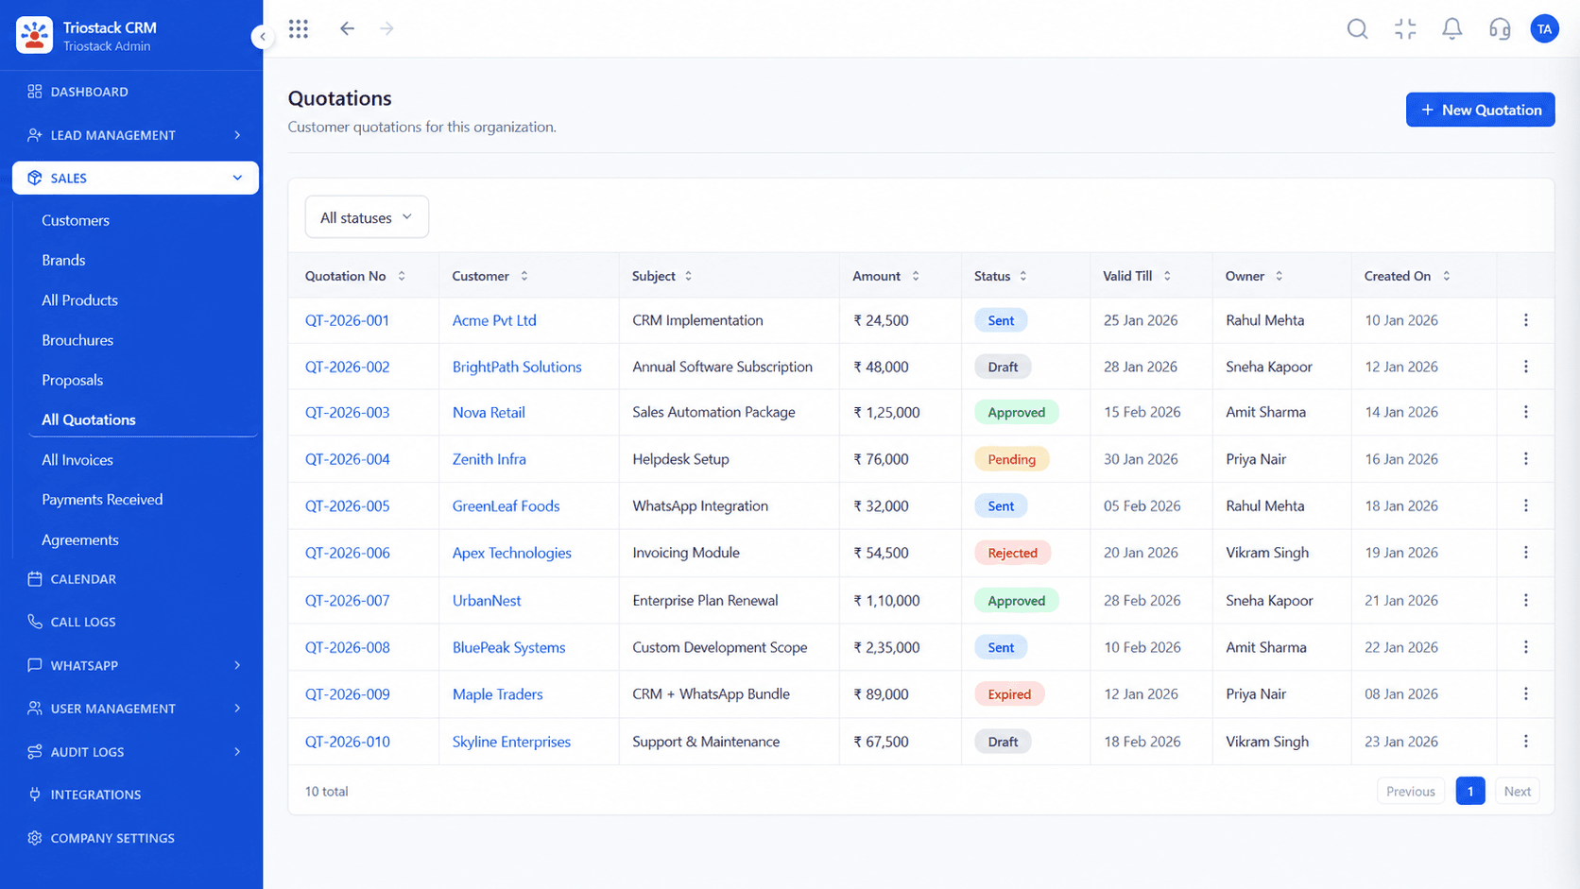The width and height of the screenshot is (1580, 889).
Task: Sort by the Valid Till column arrows
Action: coord(1167,276)
